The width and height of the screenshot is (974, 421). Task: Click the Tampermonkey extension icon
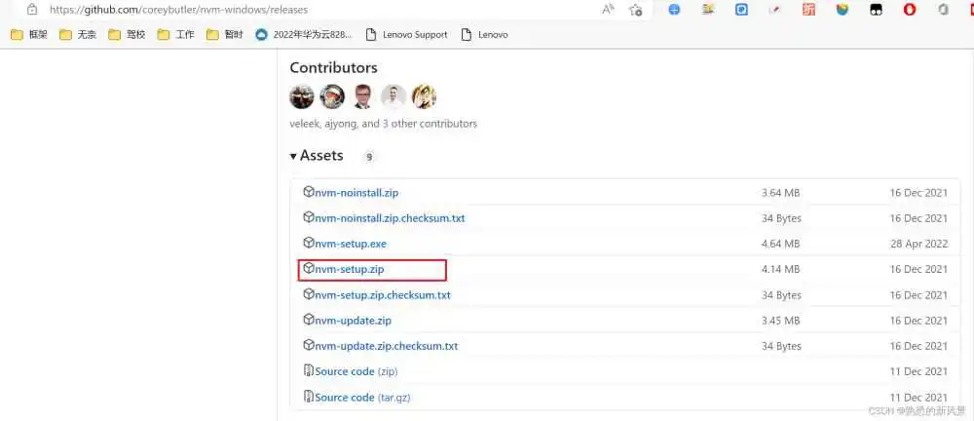tap(876, 10)
